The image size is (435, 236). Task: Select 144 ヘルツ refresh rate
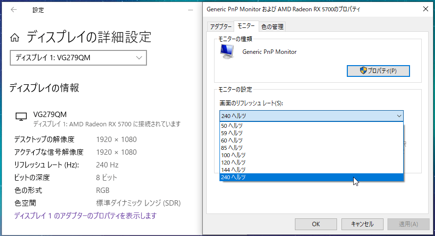pos(311,170)
